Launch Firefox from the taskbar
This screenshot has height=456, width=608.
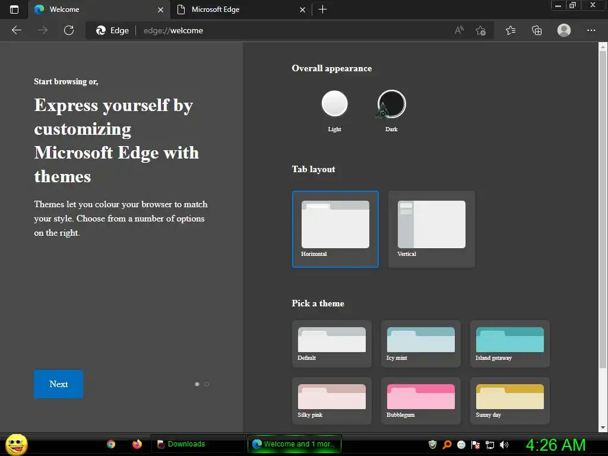[137, 444]
